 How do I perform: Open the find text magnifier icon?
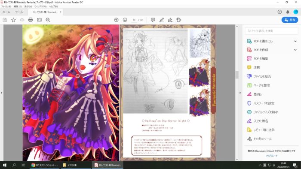[x=48, y=20]
